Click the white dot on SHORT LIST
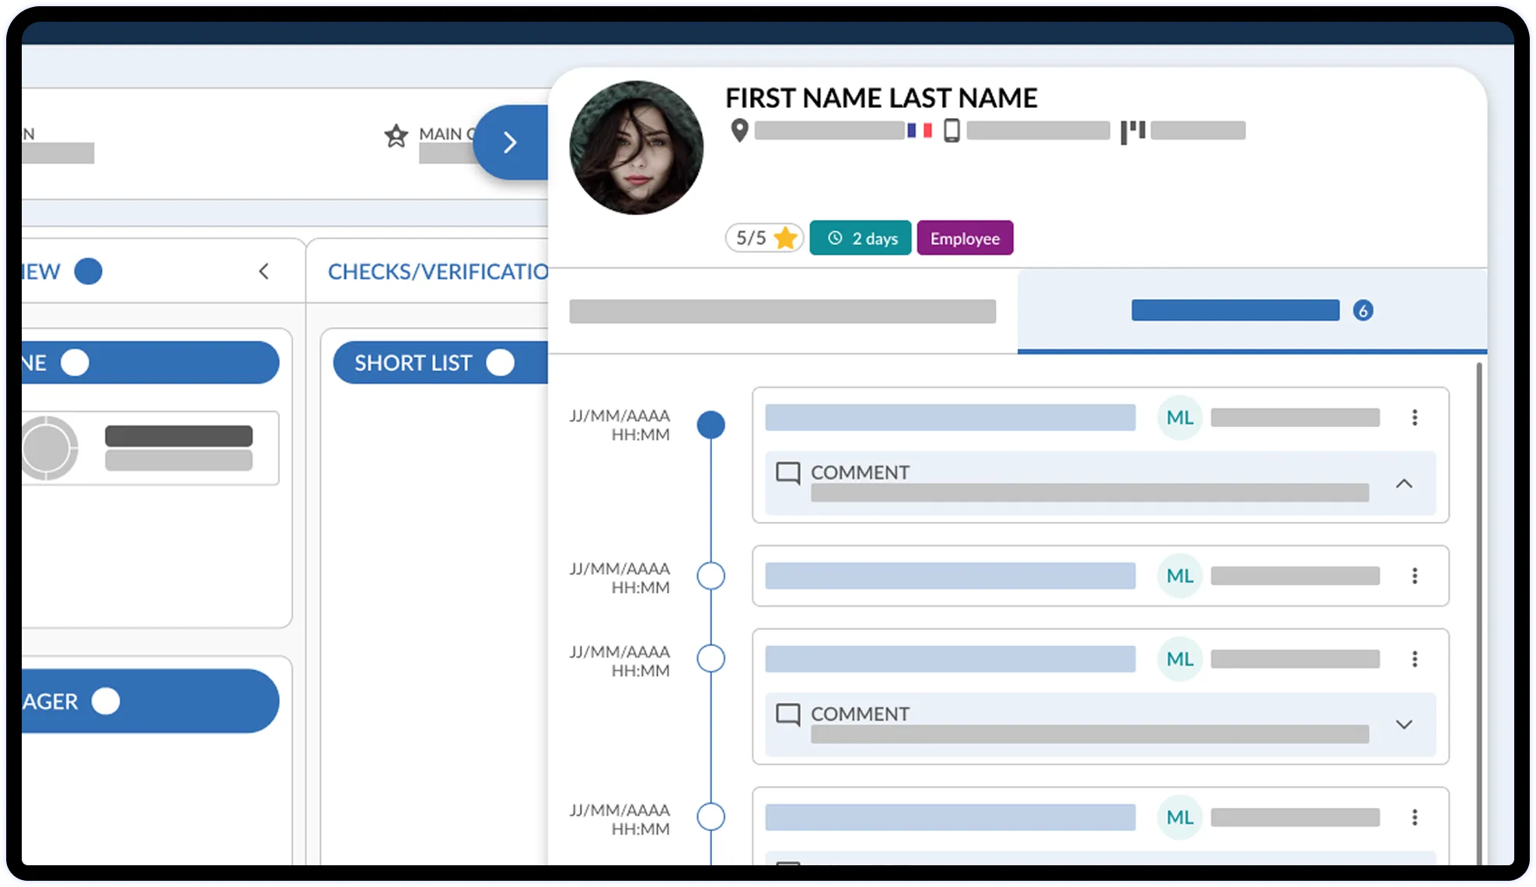The height and width of the screenshot is (887, 1536). click(501, 363)
